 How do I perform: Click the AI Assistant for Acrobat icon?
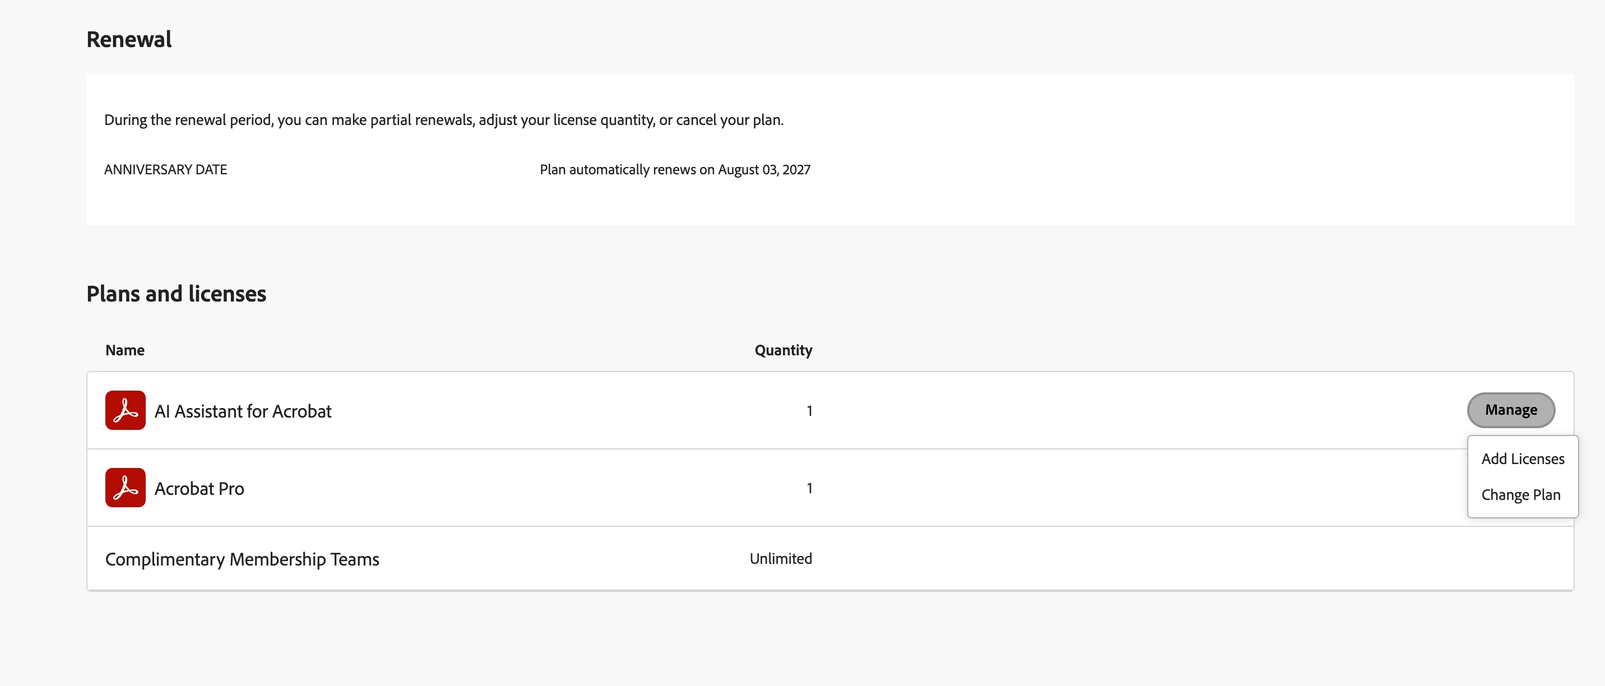pos(125,410)
